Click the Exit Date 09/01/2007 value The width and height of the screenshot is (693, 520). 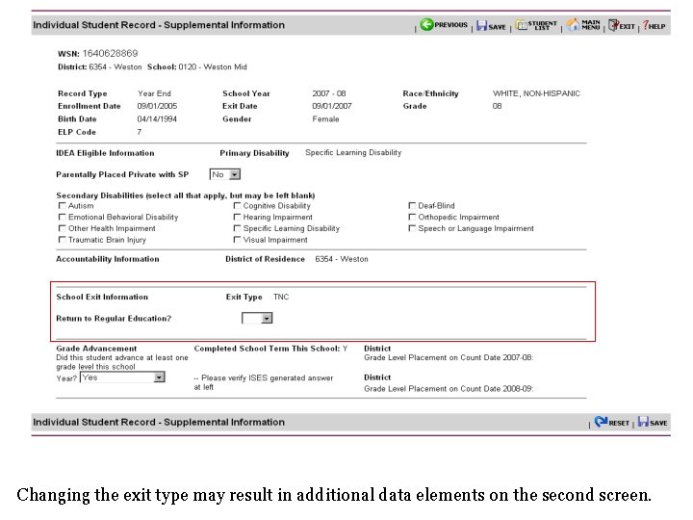click(x=332, y=106)
